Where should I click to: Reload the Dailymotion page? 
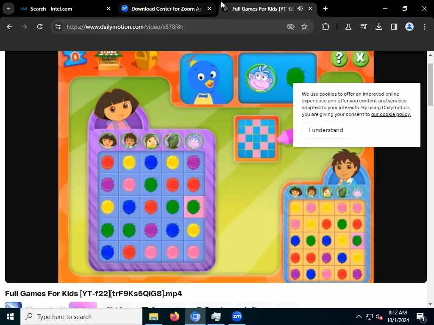(40, 27)
